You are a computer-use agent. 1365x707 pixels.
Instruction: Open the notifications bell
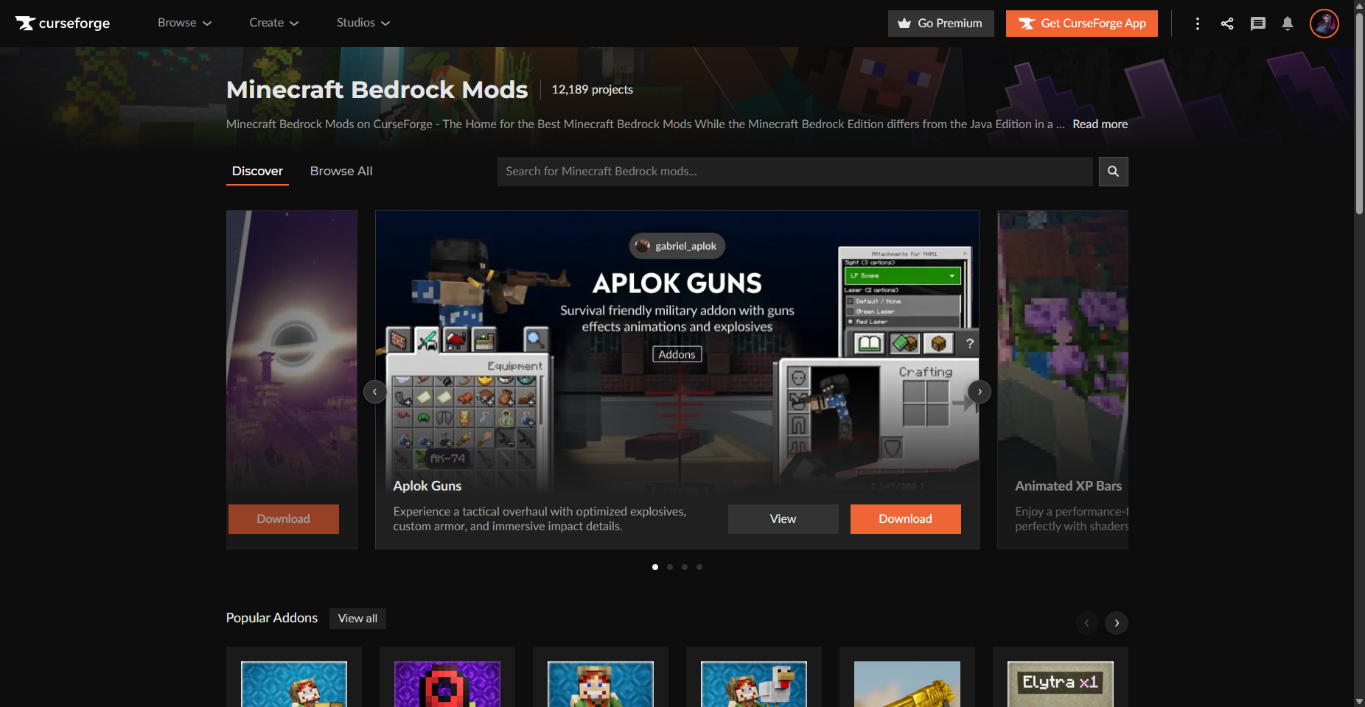pos(1288,24)
